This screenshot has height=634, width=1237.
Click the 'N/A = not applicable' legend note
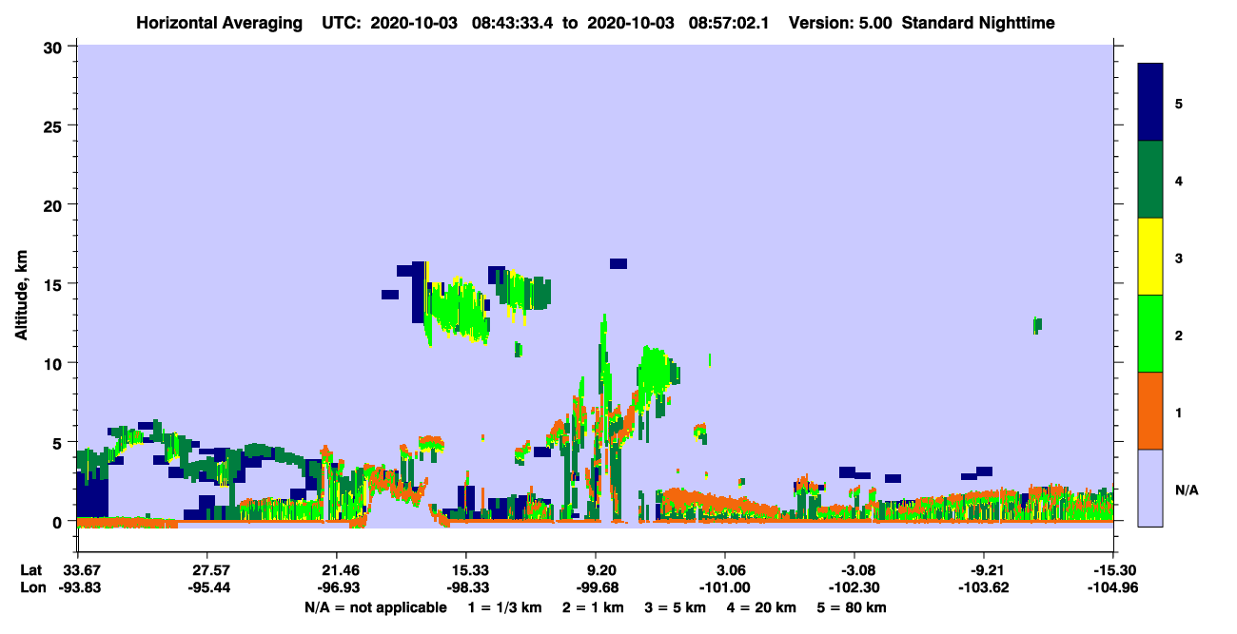point(375,607)
